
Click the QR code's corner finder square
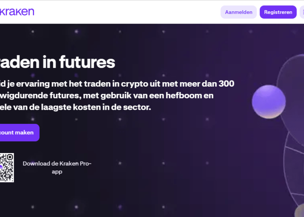(x=10, y=157)
